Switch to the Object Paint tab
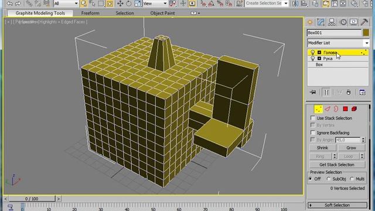 162,13
